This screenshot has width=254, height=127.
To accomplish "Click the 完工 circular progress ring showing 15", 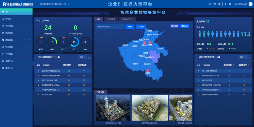I will point(74,42).
